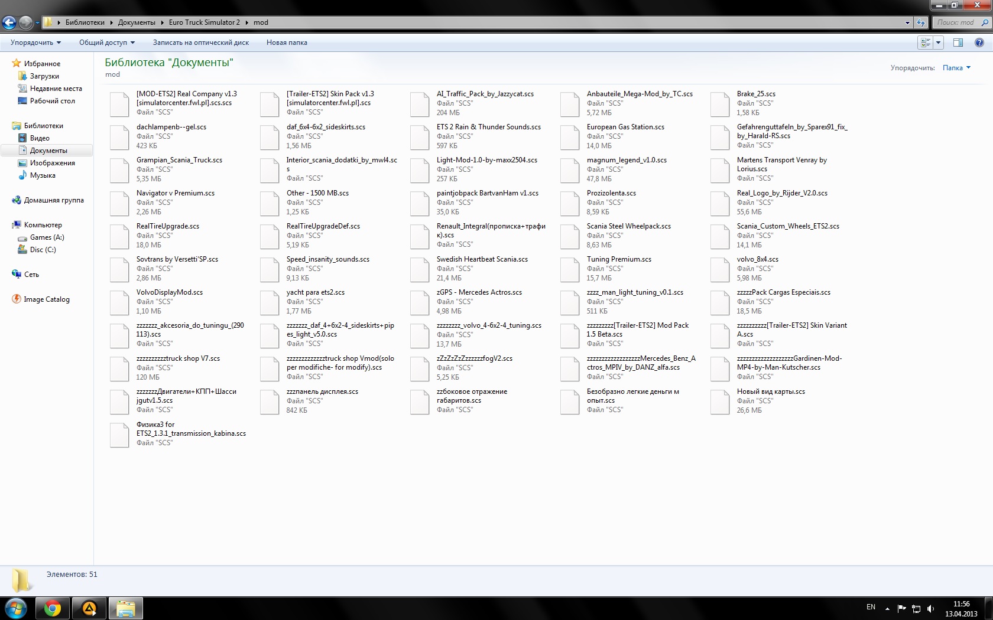Screen dimensions: 993x620
Task: Open Image Catalog in the sidebar
Action: click(46, 299)
